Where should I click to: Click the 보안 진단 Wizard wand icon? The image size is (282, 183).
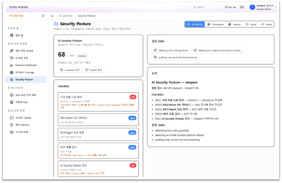[12, 51]
